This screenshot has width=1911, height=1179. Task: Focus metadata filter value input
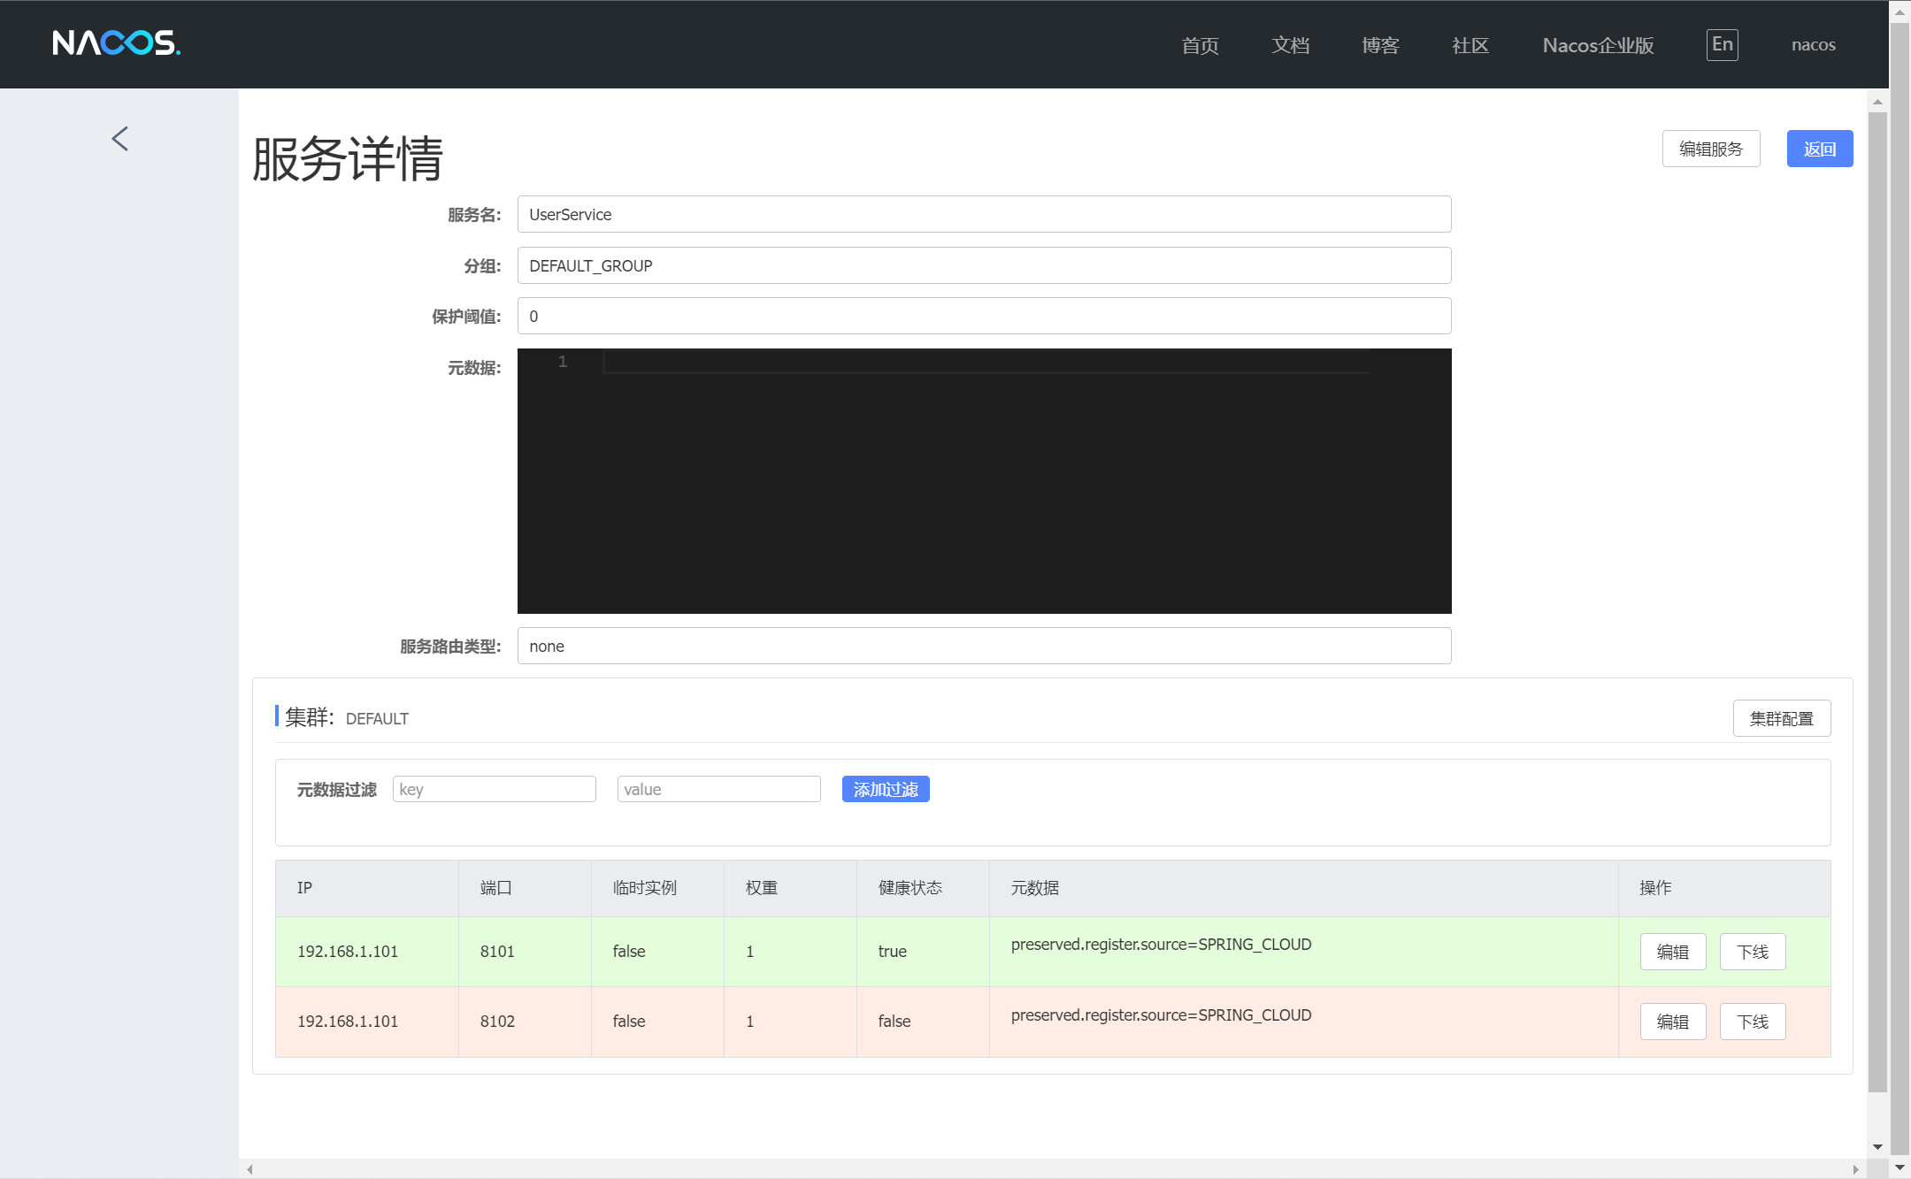point(719,789)
